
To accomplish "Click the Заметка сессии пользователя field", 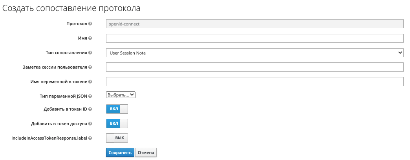I will pos(254,67).
